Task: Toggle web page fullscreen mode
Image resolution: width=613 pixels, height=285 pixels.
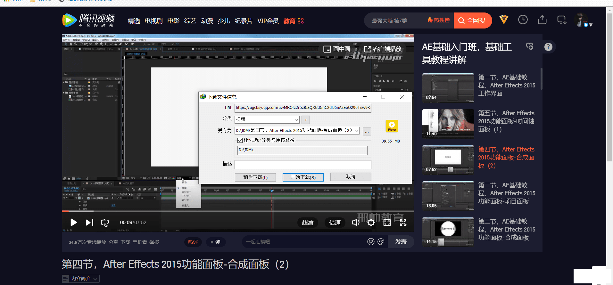Action: [387, 223]
